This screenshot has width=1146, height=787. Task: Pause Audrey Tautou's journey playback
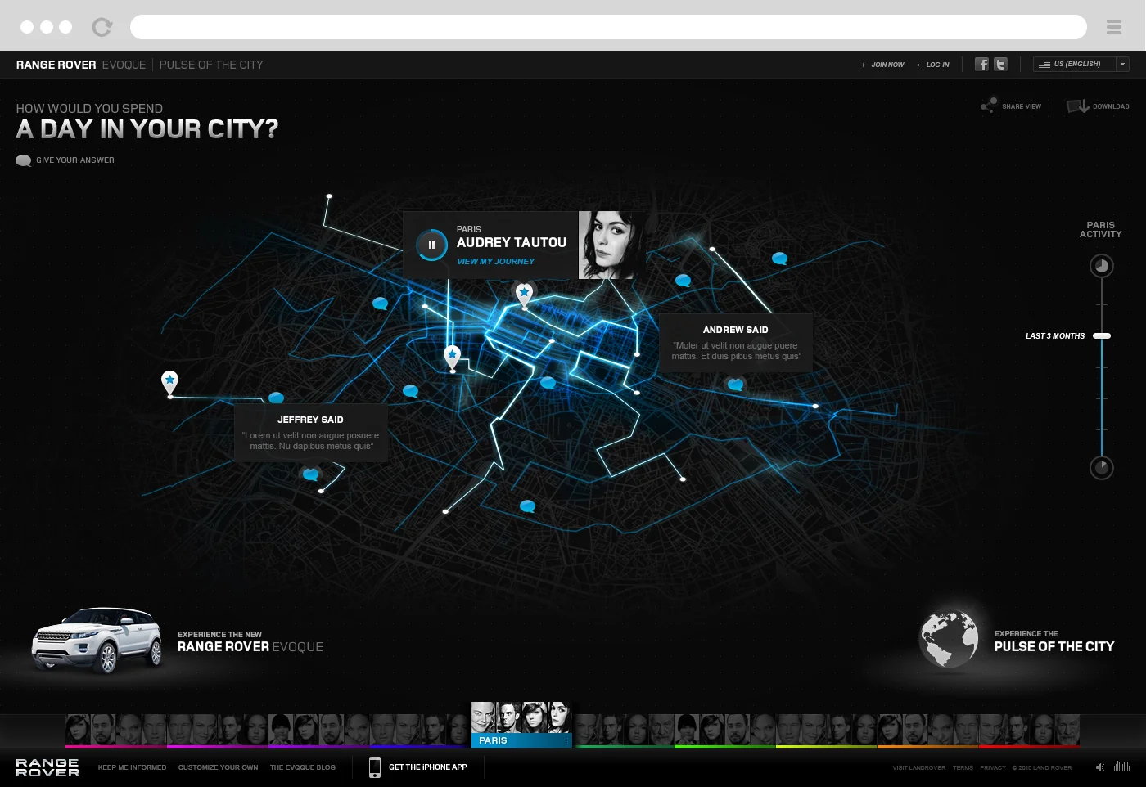pos(431,245)
